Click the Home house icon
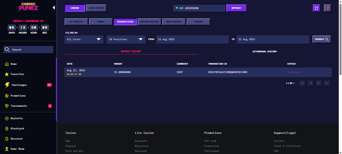Viewport: 342px width, 154px height. pyautogui.click(x=7, y=64)
